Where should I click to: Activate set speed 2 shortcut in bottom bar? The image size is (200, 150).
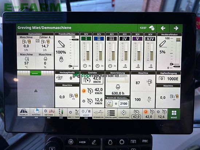(x=149, y=114)
